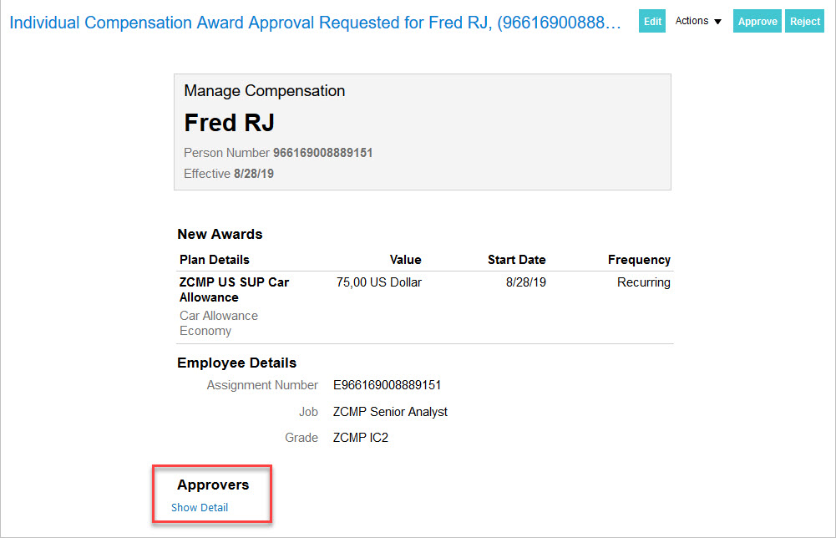Viewport: 836px width, 538px height.
Task: Open the Individual Compensation Award title link
Action: (315, 23)
